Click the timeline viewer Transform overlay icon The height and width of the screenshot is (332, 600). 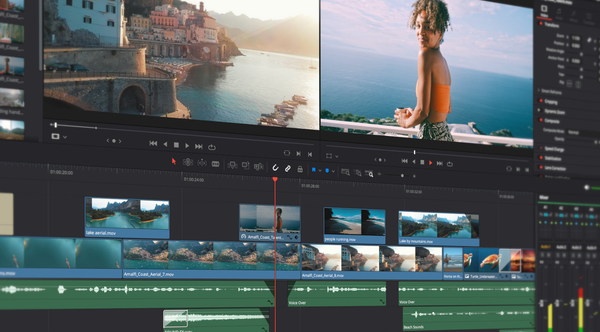click(x=329, y=156)
